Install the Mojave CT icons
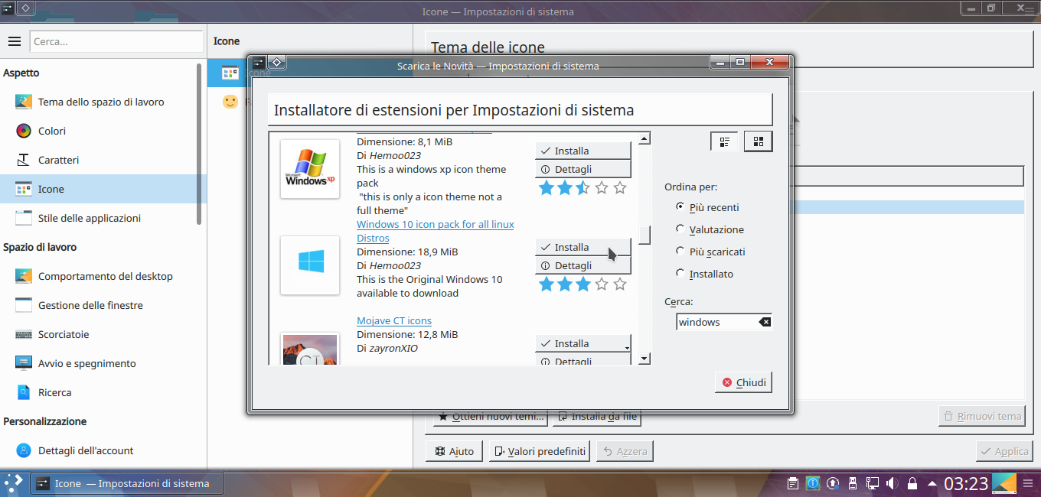 point(579,343)
